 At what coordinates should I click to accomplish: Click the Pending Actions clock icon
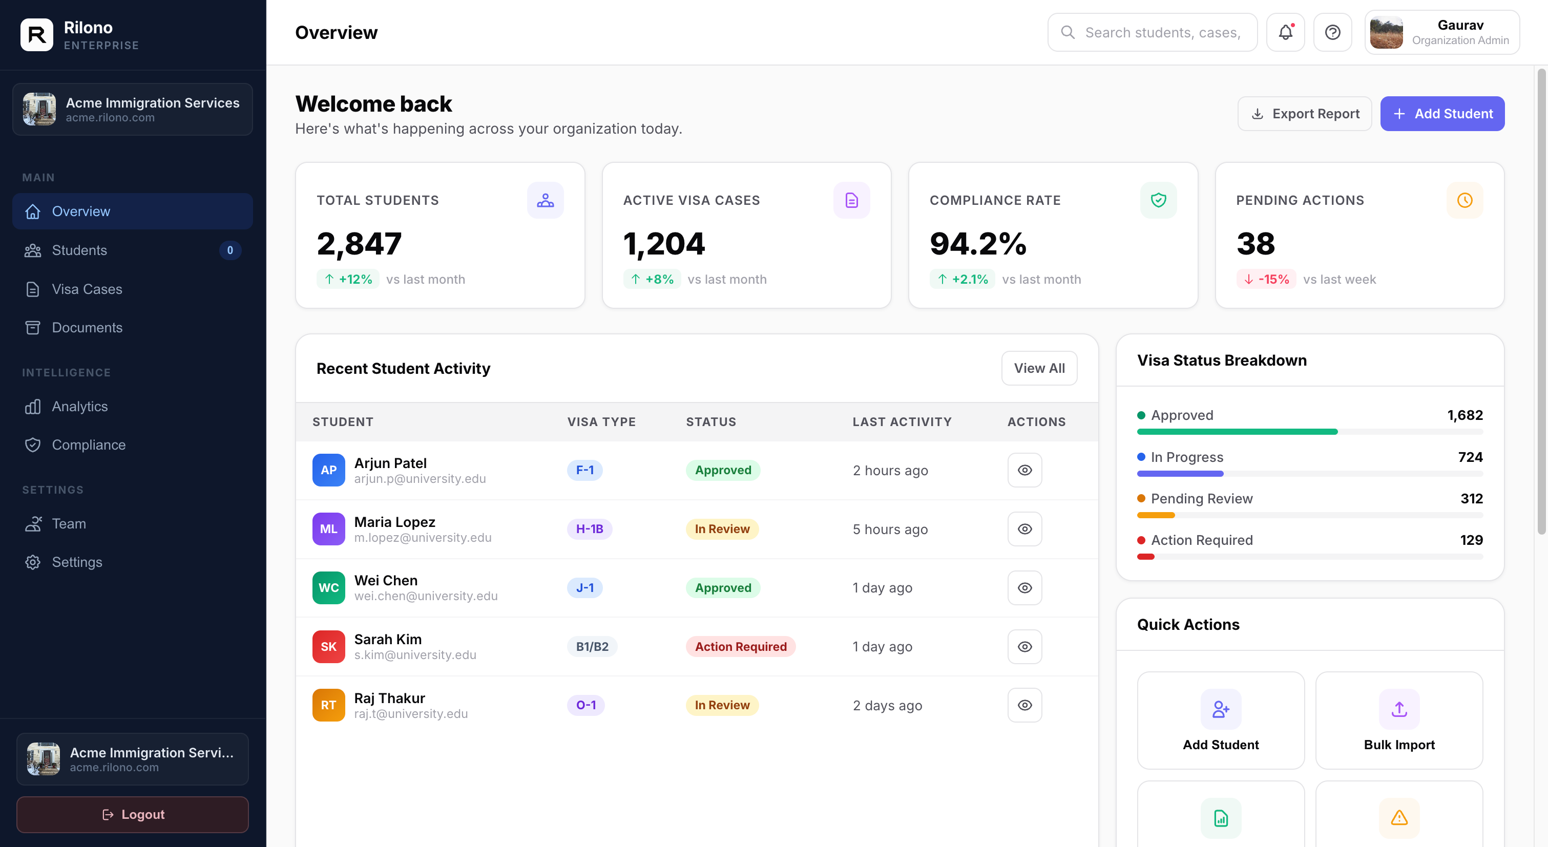[1465, 200]
